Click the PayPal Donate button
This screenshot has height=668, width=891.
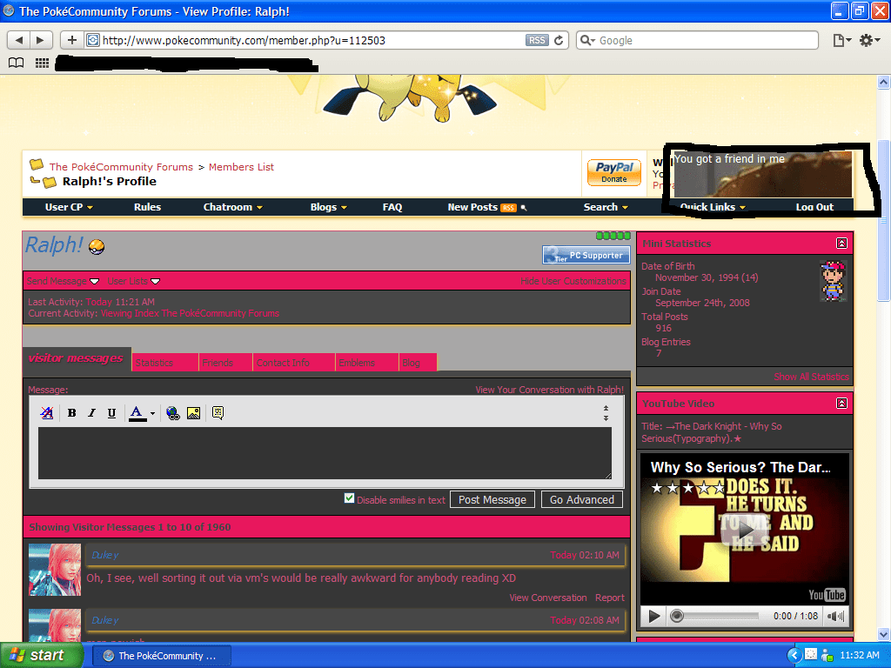pos(613,173)
